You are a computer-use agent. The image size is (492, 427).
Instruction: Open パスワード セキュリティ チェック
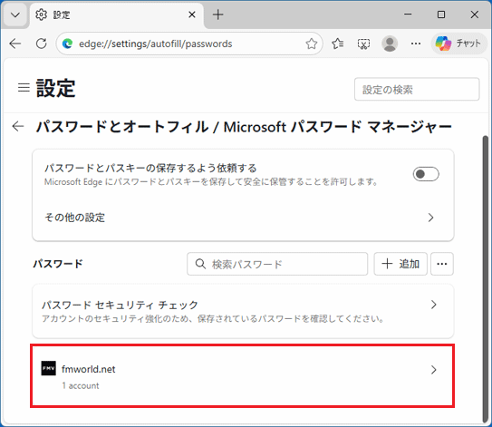(x=243, y=311)
